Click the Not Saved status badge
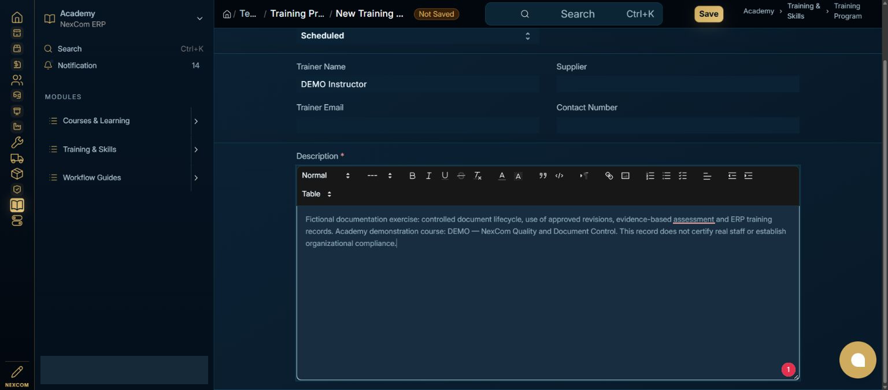The image size is (888, 390). pos(436,14)
